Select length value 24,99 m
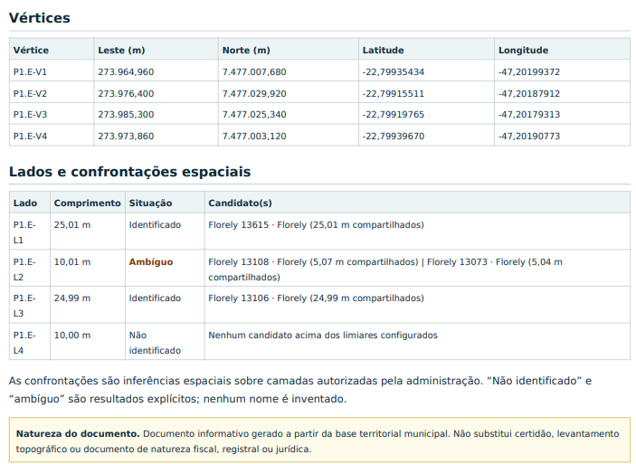The image size is (636, 464). point(72,298)
